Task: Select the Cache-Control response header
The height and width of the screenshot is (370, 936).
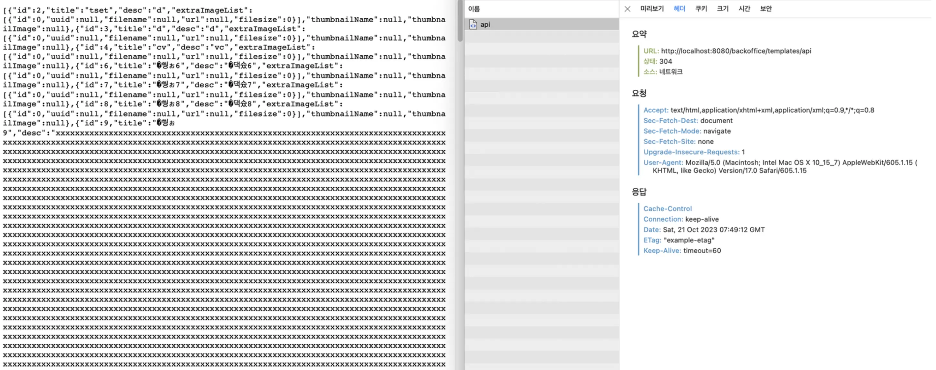Action: (668, 208)
